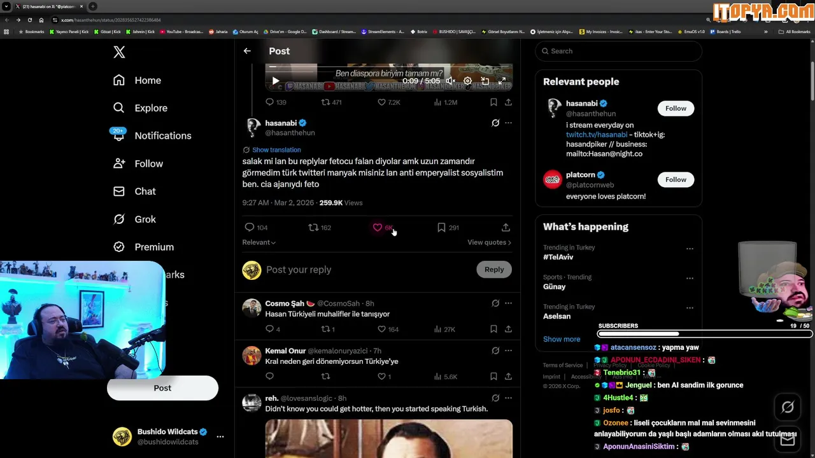Expand the video to fullscreen

(502, 81)
